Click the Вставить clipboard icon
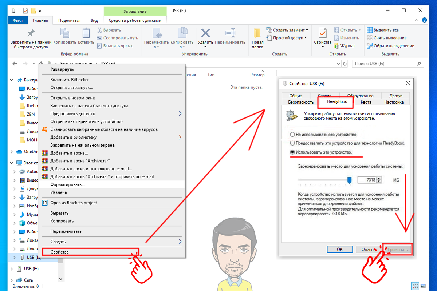Viewport: 437px width, 291px height. [x=86, y=33]
